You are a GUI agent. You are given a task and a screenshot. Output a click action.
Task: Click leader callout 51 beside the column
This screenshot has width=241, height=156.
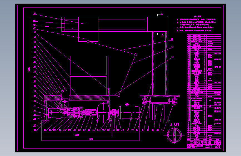click(172, 39)
